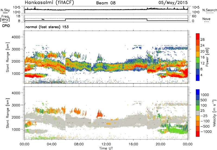The width and height of the screenshot is (217, 150).
Task: Click the Slant Range label of power panel
Action: tap(8, 57)
